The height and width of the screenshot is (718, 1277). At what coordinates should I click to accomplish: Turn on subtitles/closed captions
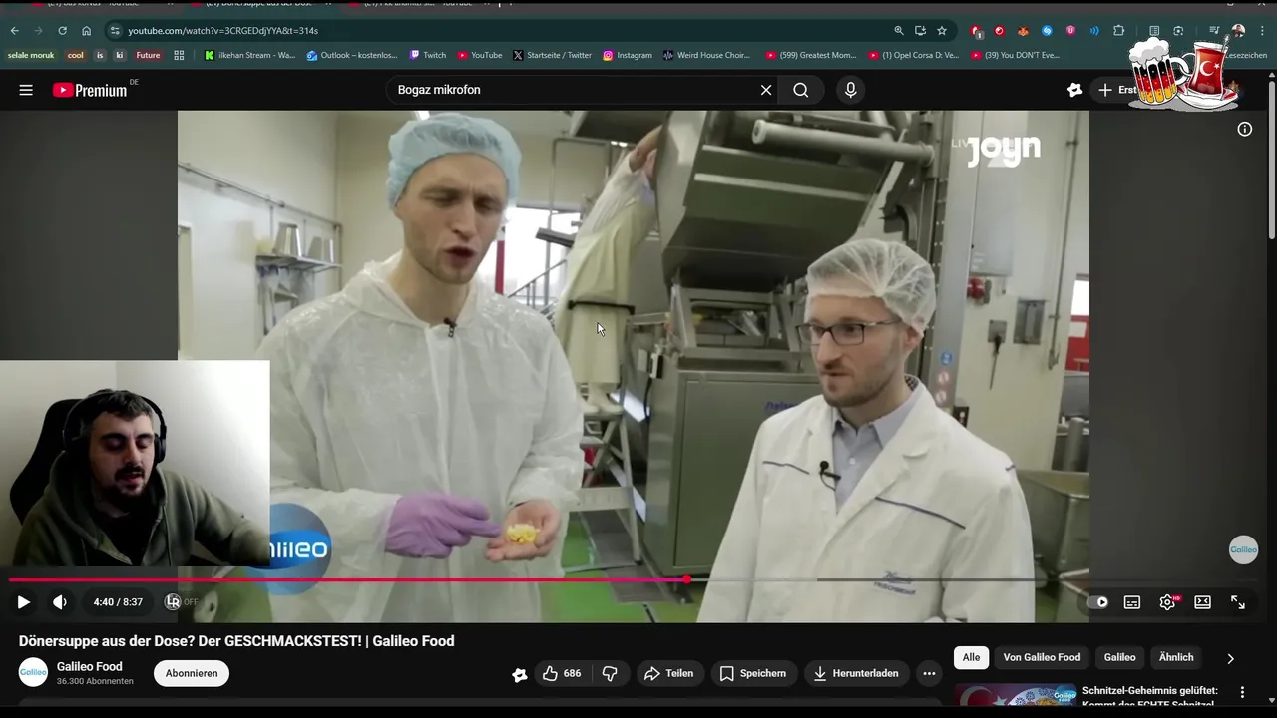(1132, 602)
